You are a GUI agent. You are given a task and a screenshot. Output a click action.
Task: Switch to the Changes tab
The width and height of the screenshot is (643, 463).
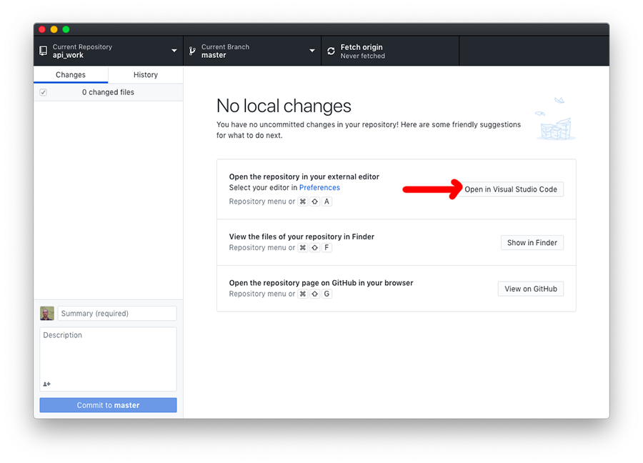tap(71, 74)
